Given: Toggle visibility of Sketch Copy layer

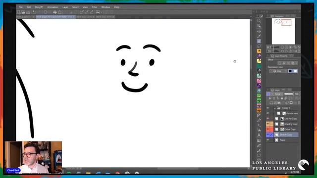Looking at the screenshot, I should [268, 134].
